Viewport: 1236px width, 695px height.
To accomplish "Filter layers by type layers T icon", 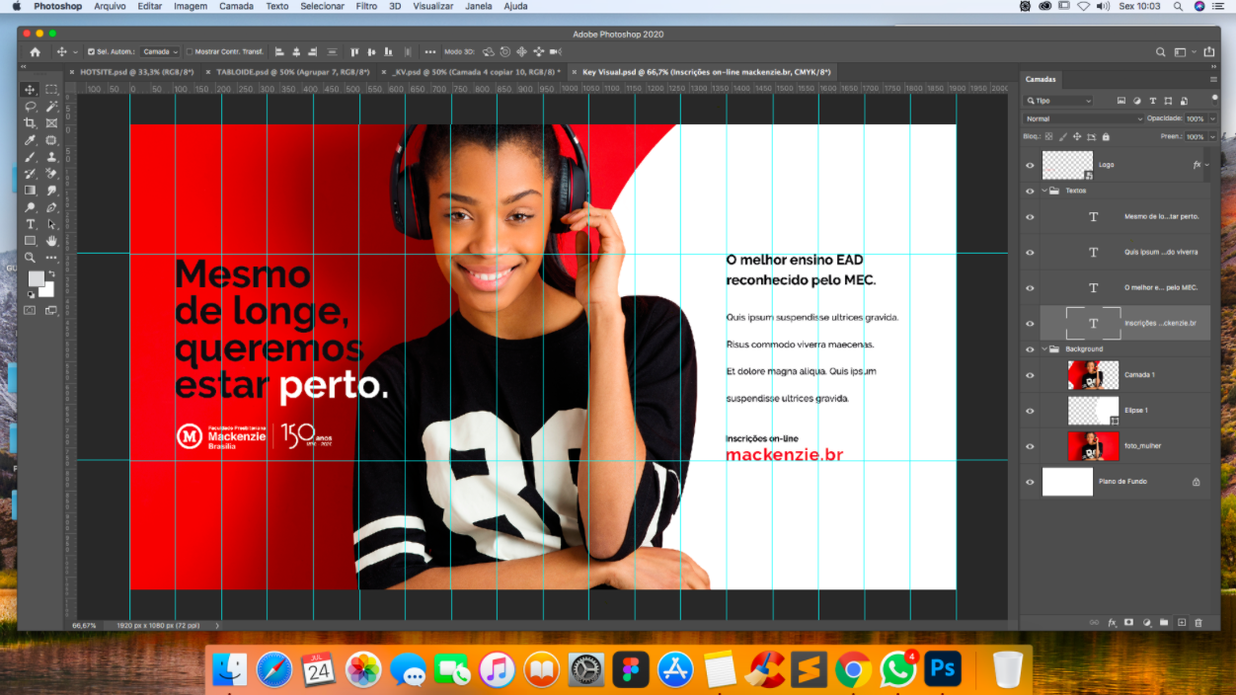I will (1152, 101).
